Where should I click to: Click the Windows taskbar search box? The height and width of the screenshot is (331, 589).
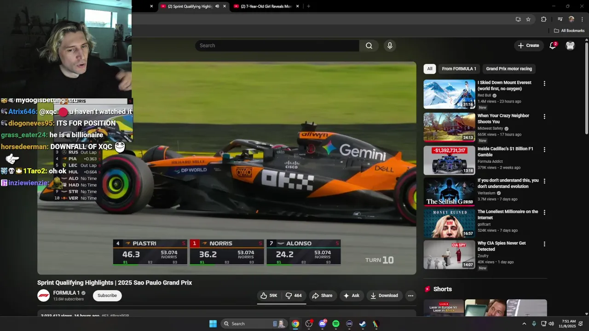(254, 324)
